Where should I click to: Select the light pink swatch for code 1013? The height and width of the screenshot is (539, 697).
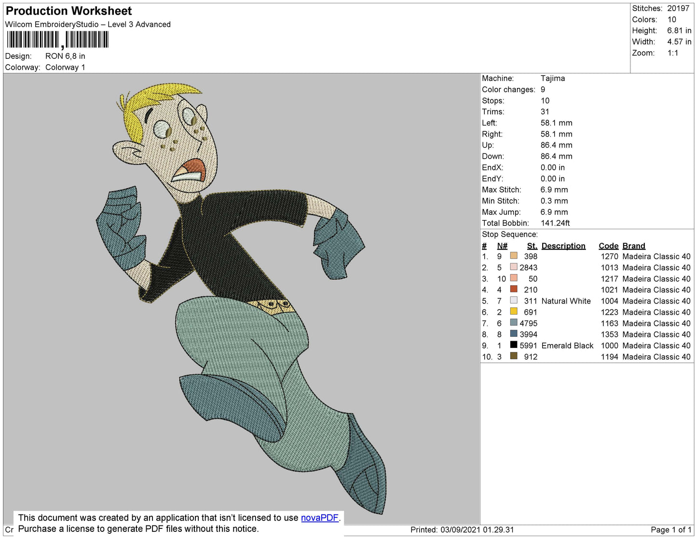tap(514, 267)
